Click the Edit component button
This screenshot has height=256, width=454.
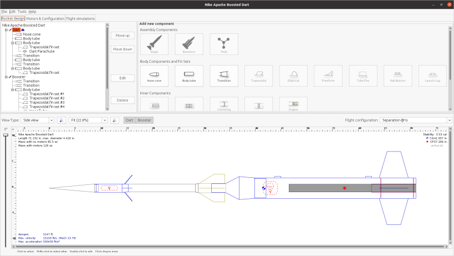(123, 78)
